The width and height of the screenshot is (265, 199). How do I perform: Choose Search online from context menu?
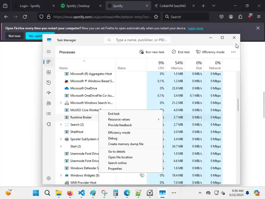coord(131,163)
